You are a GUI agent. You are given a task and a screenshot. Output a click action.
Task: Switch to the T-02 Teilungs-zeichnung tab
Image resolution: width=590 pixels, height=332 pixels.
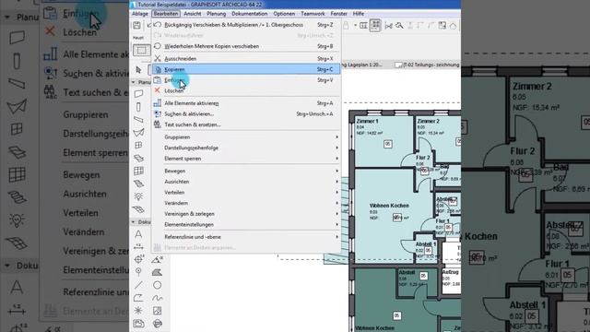(x=427, y=65)
